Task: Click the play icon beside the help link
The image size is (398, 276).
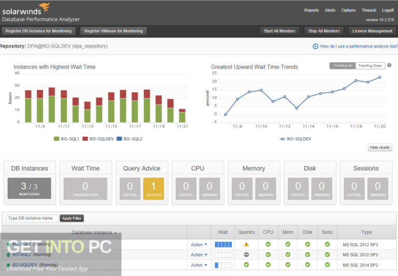Action: pyautogui.click(x=315, y=46)
